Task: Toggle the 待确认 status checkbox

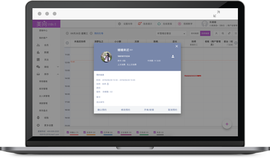Action: (x=68, y=132)
